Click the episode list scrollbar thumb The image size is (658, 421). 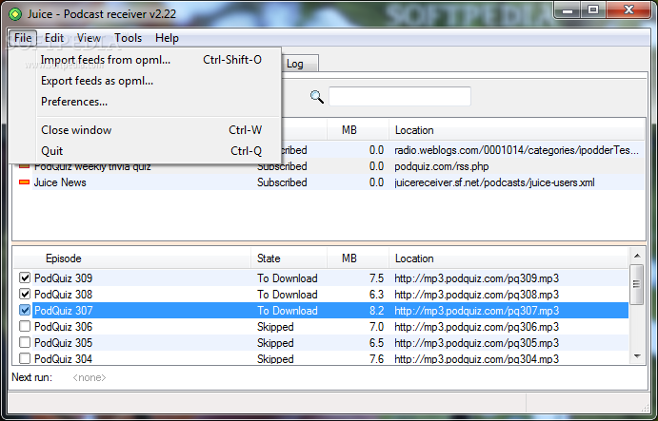coord(637,284)
